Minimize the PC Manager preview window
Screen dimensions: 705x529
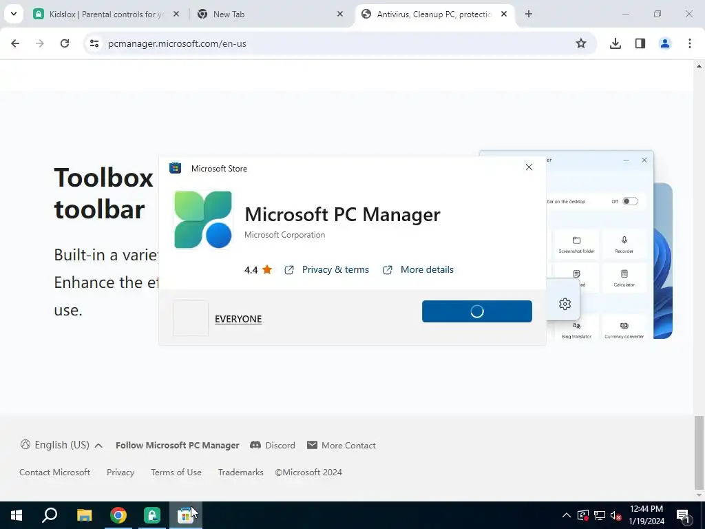[626, 160]
